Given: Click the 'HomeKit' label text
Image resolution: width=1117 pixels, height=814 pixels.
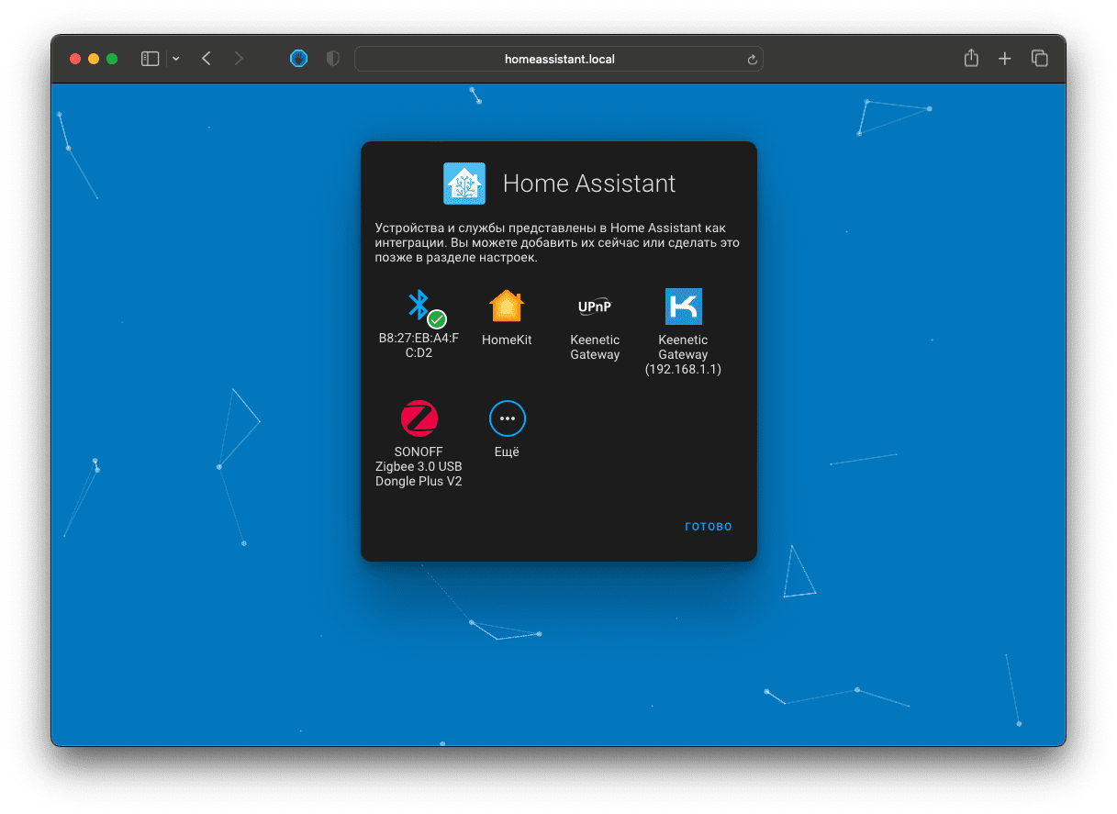Looking at the screenshot, I should click(x=507, y=340).
